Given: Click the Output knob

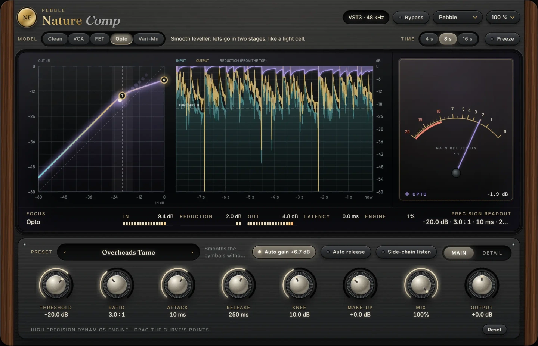Looking at the screenshot, I should (482, 285).
